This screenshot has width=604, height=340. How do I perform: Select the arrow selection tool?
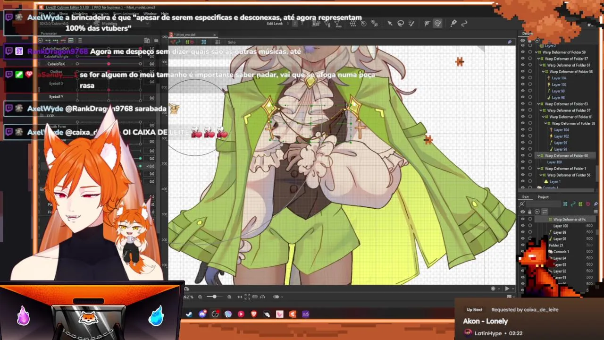tap(390, 23)
